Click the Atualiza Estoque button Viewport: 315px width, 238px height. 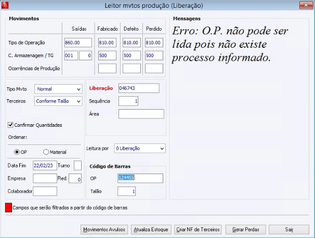[x=151, y=229]
